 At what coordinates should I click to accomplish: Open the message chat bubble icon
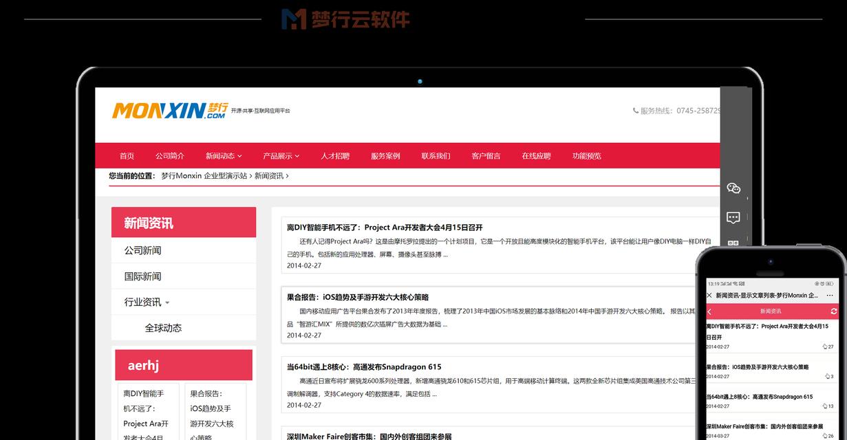[733, 218]
